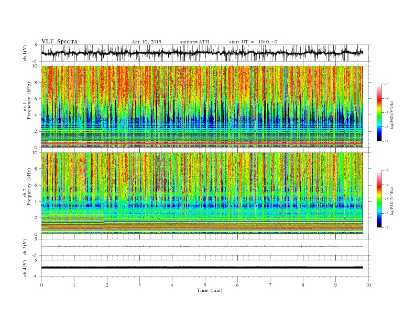Click the time-axis tick label "1"
This screenshot has width=415, height=320.
pyautogui.click(x=74, y=285)
